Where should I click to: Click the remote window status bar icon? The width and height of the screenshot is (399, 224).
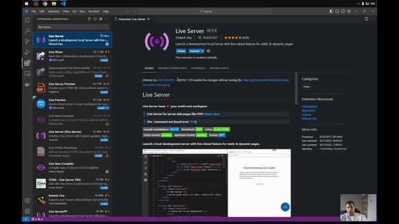click(x=26, y=219)
